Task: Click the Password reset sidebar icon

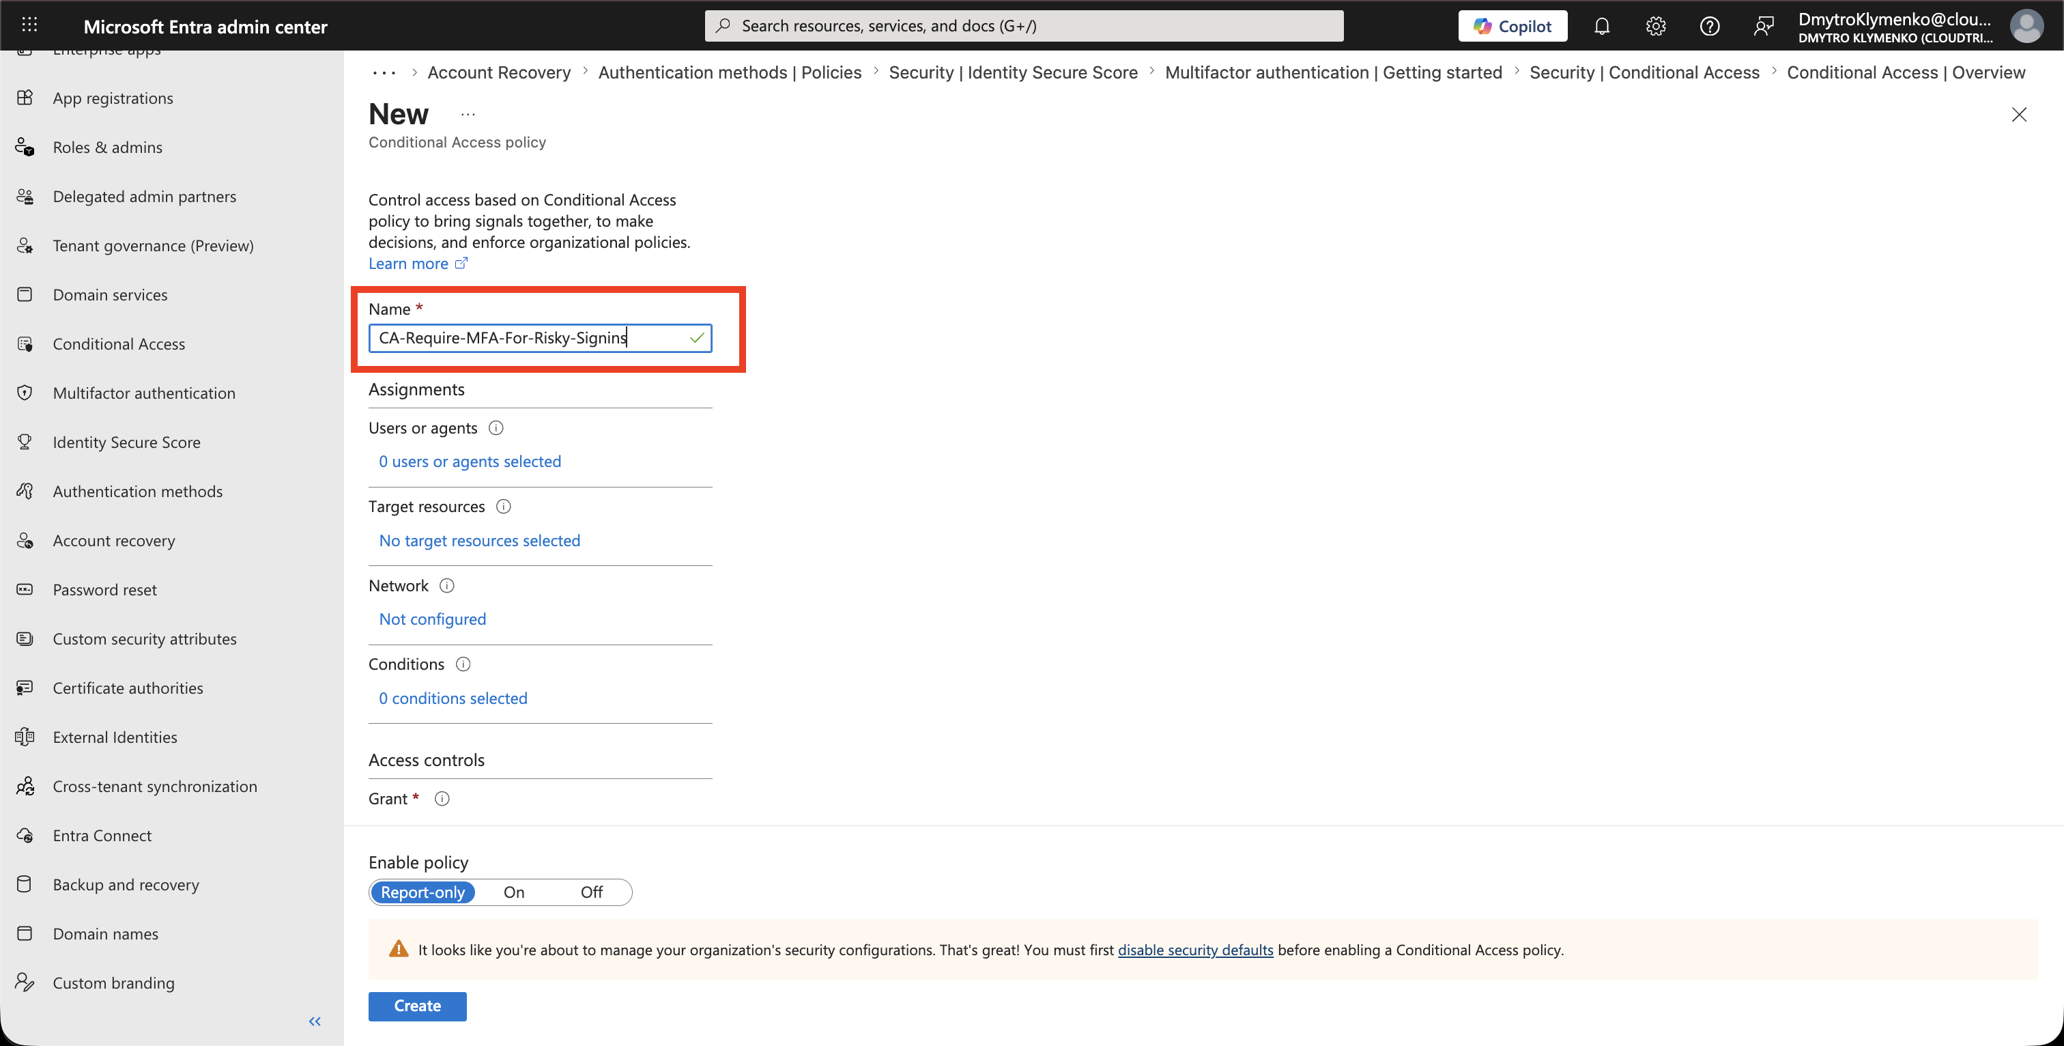Action: (25, 589)
